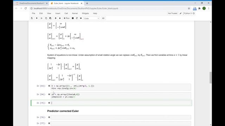Click the Python 3 kernel indicator circle
The height and width of the screenshot is (126, 225).
point(194,13)
